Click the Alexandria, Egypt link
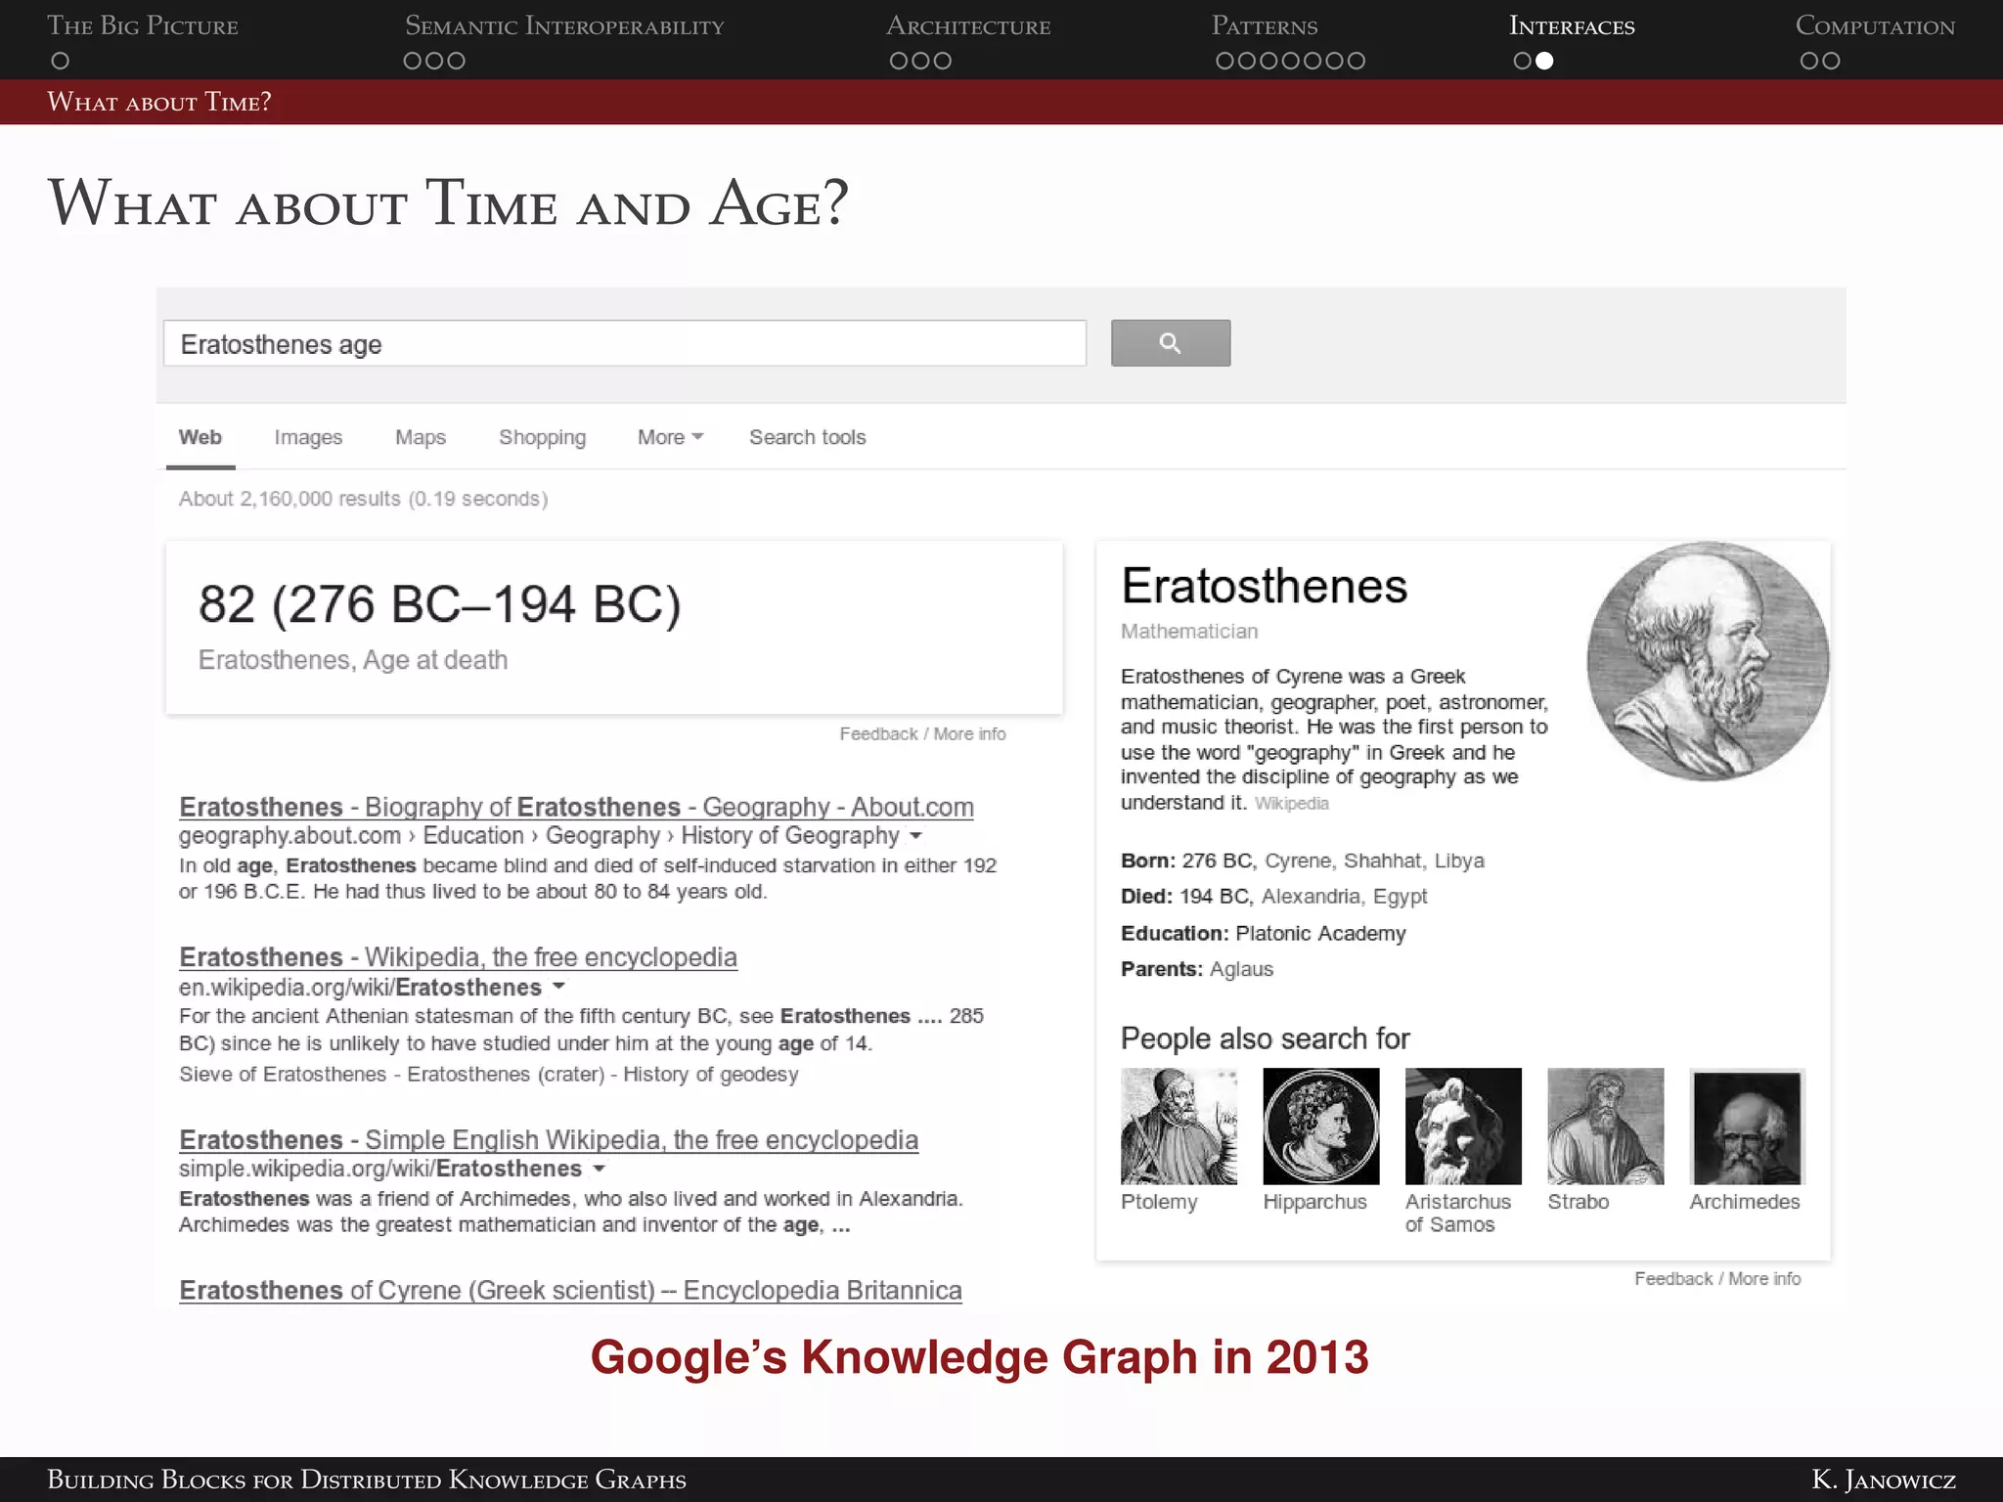Screen dimensions: 2003x1502 (1344, 896)
